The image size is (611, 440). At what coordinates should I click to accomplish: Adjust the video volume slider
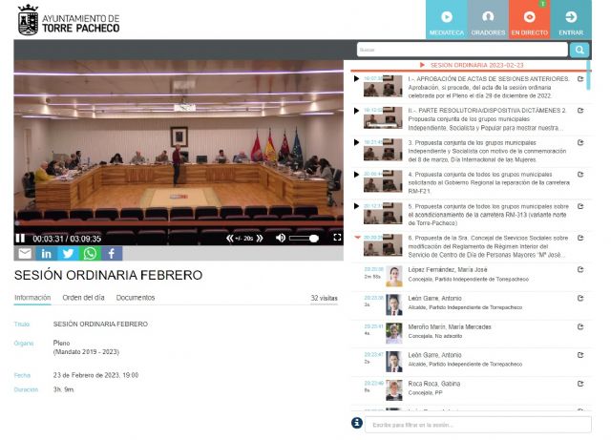(x=305, y=238)
